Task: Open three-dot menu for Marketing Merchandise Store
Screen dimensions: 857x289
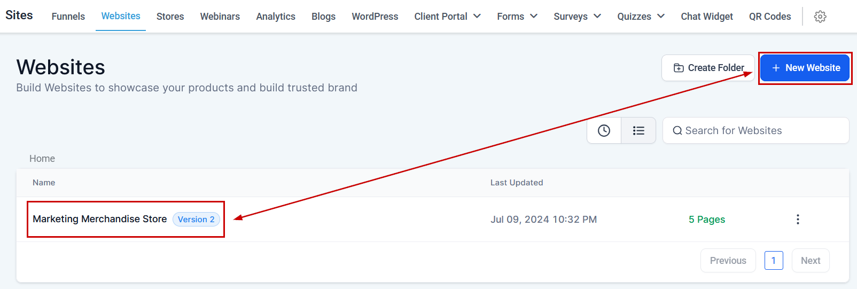Action: click(x=798, y=220)
